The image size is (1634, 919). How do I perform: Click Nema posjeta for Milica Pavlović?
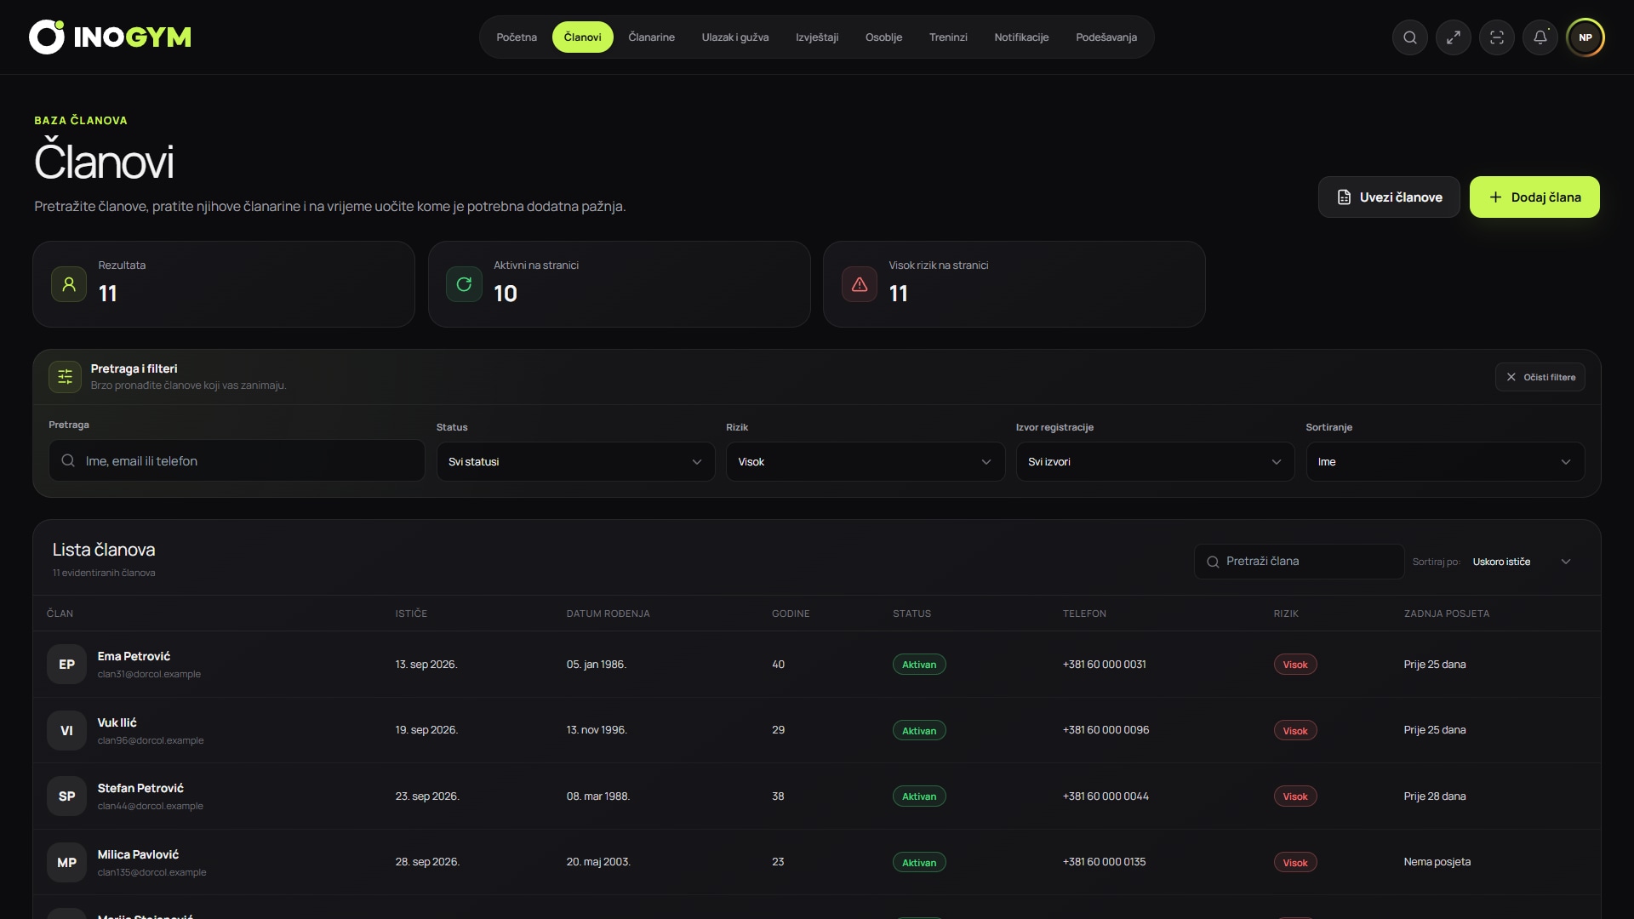coord(1437,862)
